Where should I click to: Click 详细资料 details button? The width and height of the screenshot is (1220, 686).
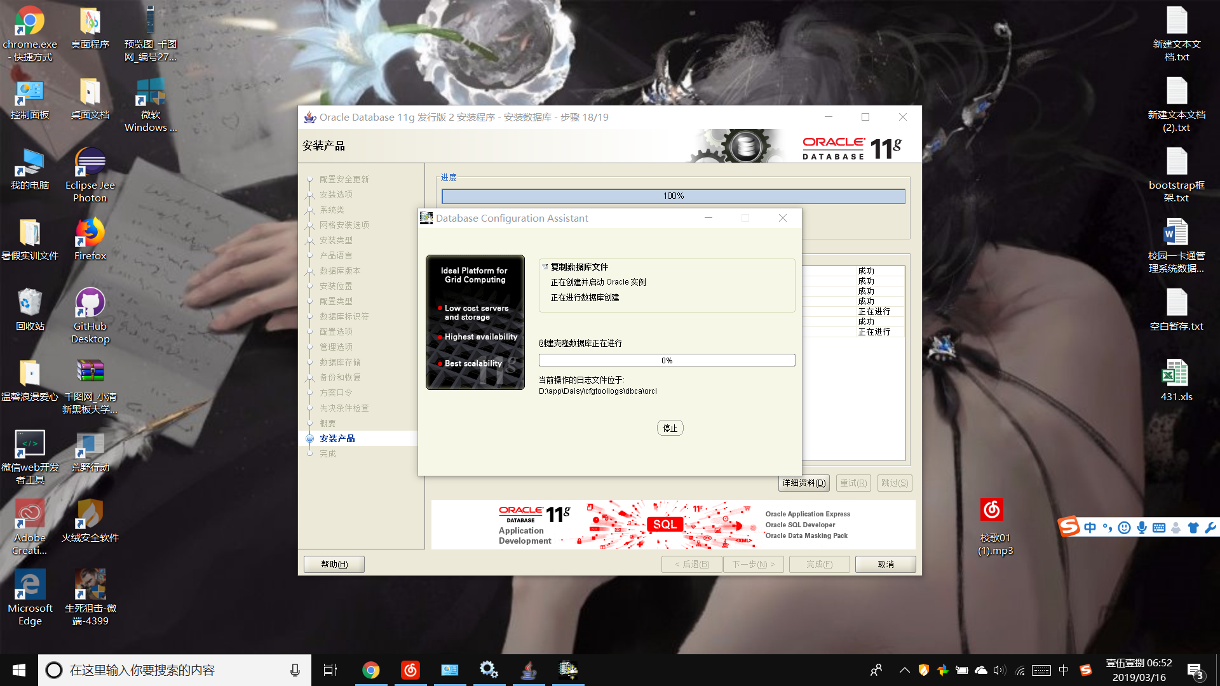pos(804,483)
